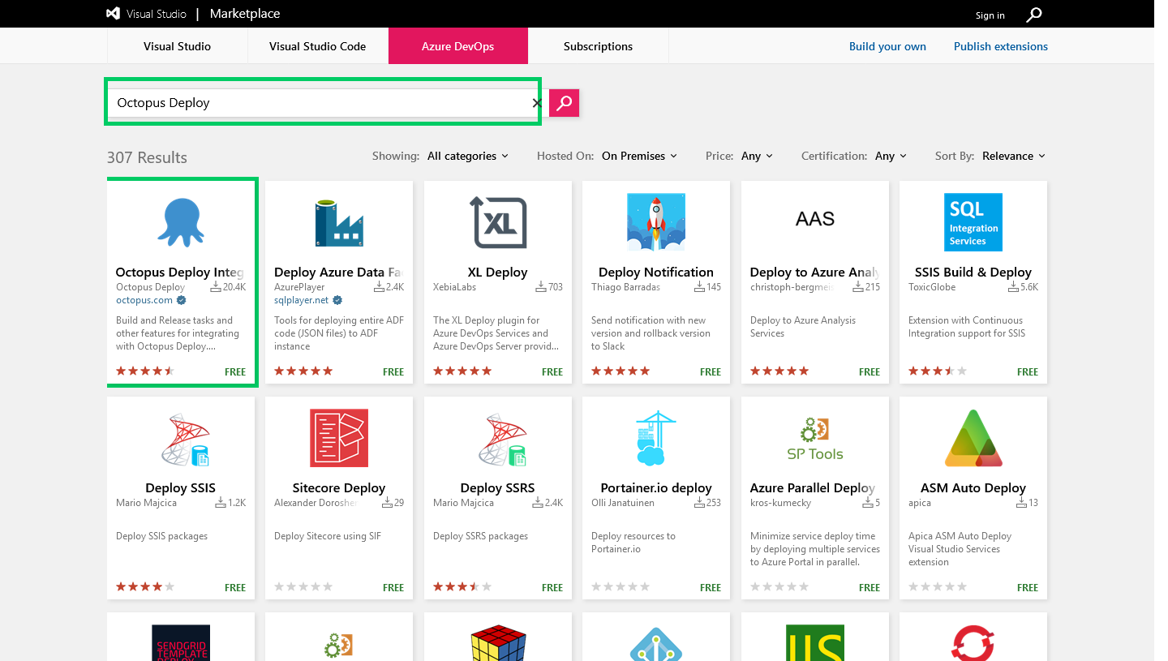Click the Sign in link
1168x661 pixels.
(990, 15)
